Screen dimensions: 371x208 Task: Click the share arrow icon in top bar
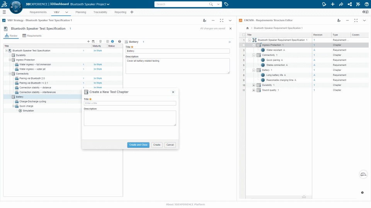(x=341, y=4)
